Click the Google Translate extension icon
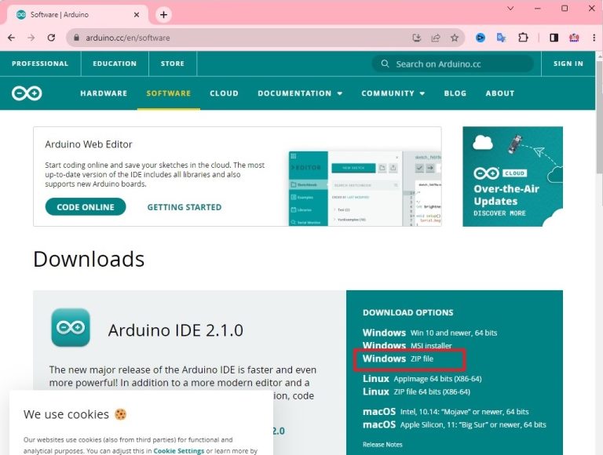 click(x=502, y=38)
